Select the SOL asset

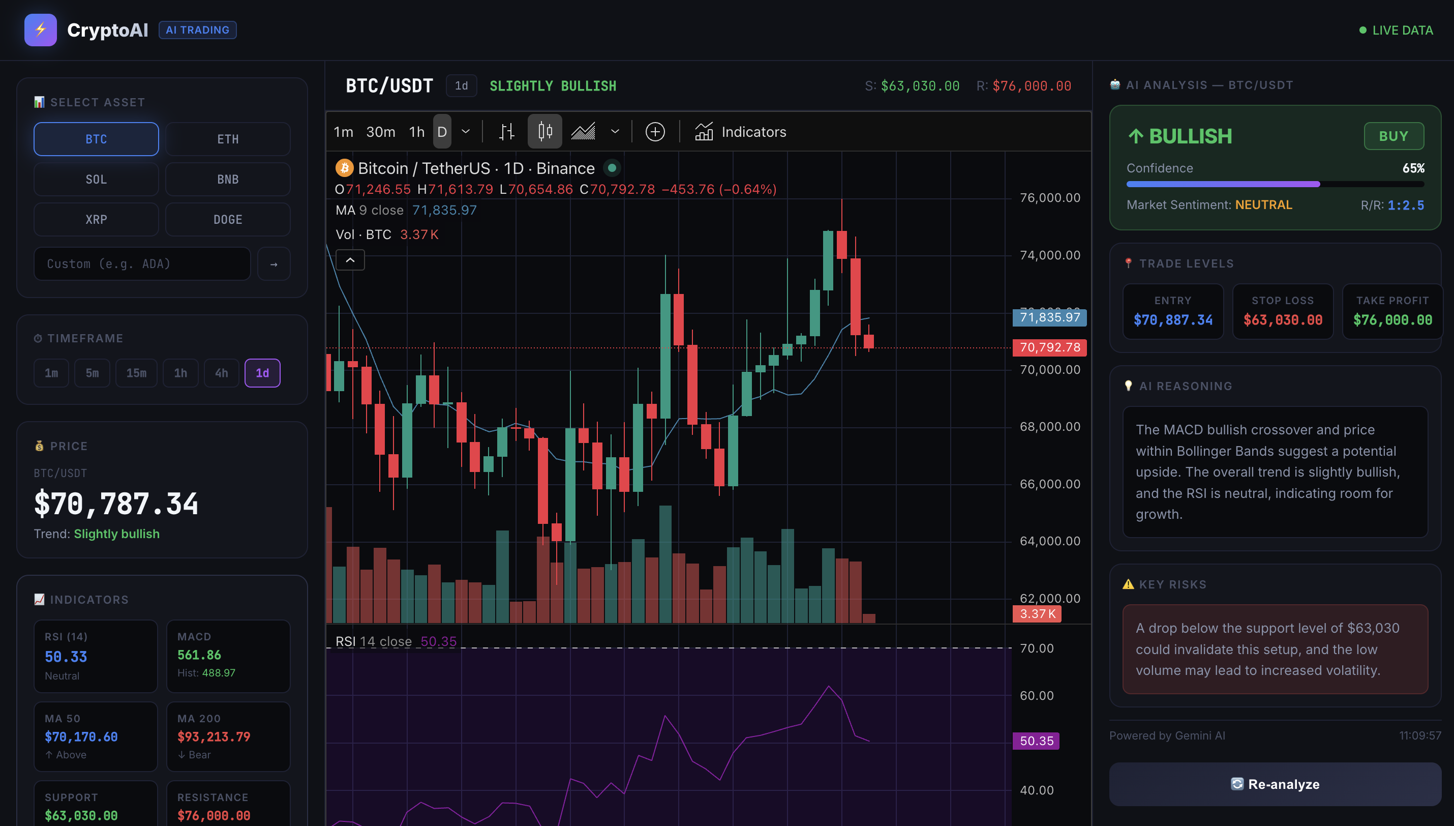point(95,179)
